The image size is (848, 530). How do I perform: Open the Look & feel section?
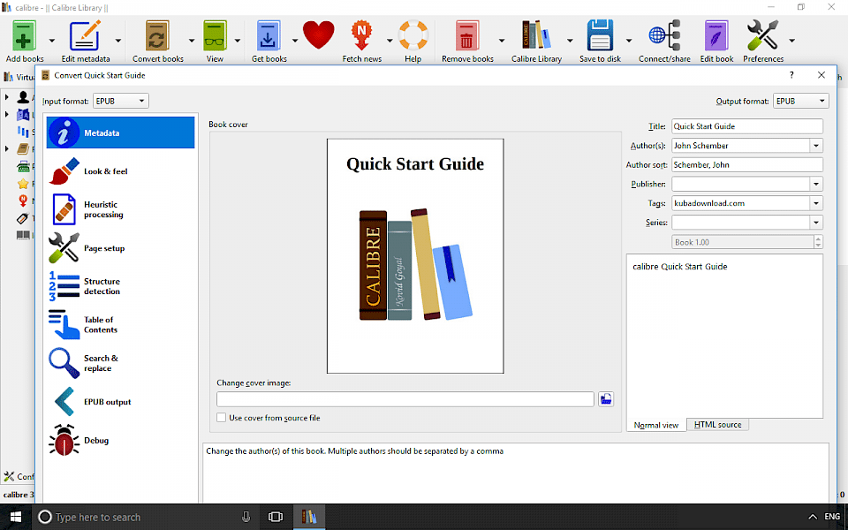click(121, 171)
